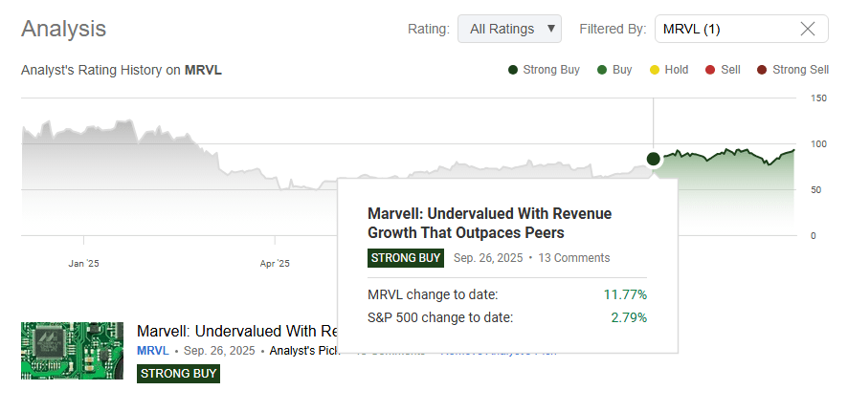Toggle Strong Buy legend dot

513,70
